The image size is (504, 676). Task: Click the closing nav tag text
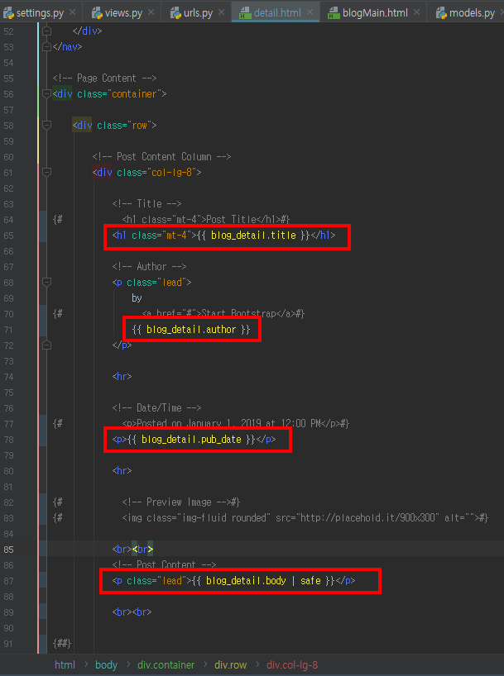pyautogui.click(x=67, y=46)
